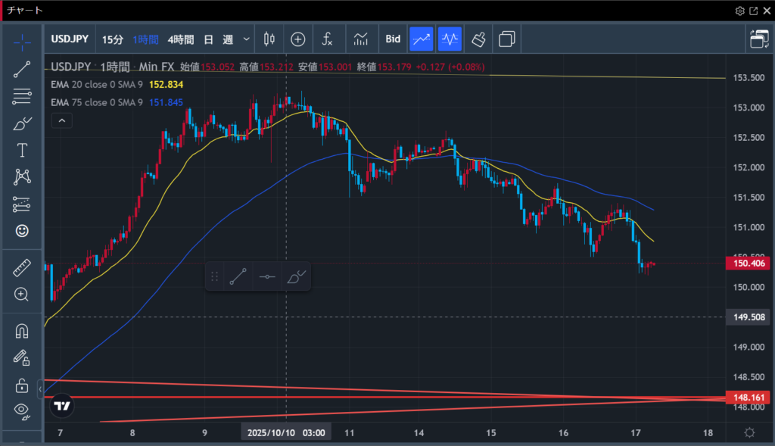Click the Bid price toggle button
This screenshot has height=446, width=775.
click(393, 39)
